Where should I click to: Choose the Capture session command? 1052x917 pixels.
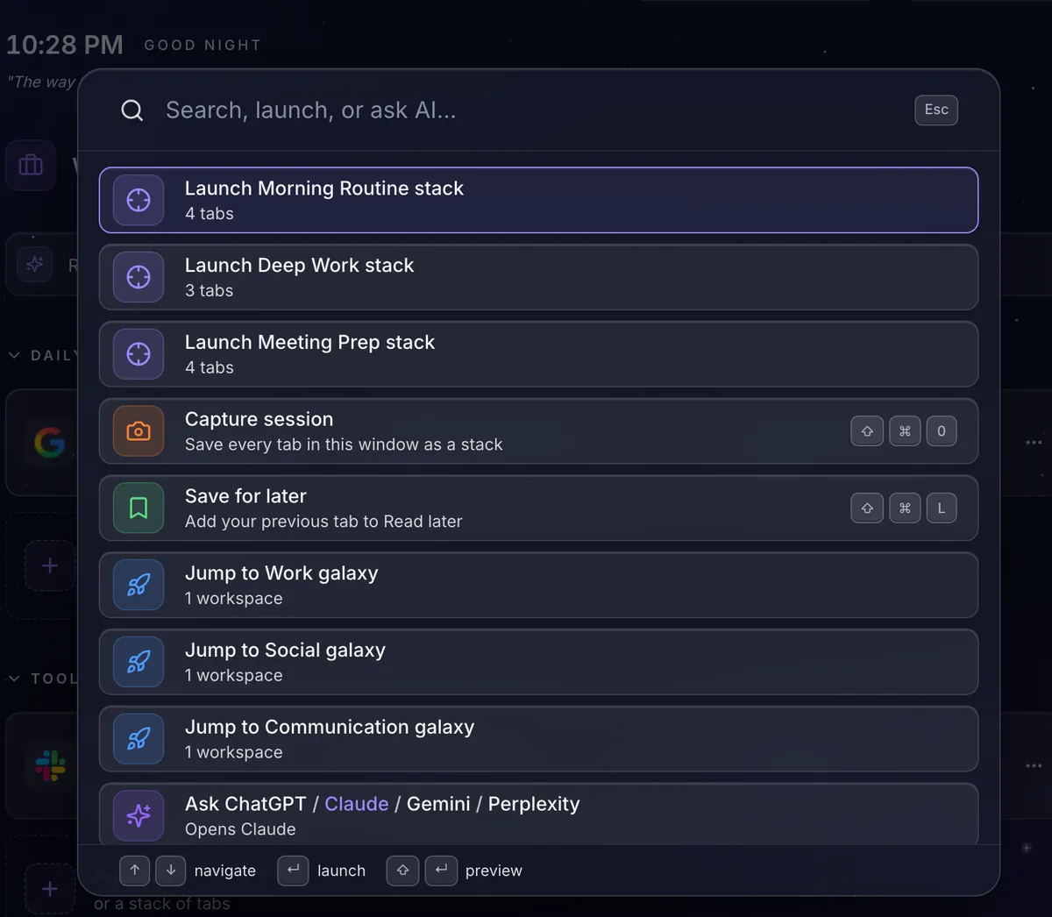point(538,431)
